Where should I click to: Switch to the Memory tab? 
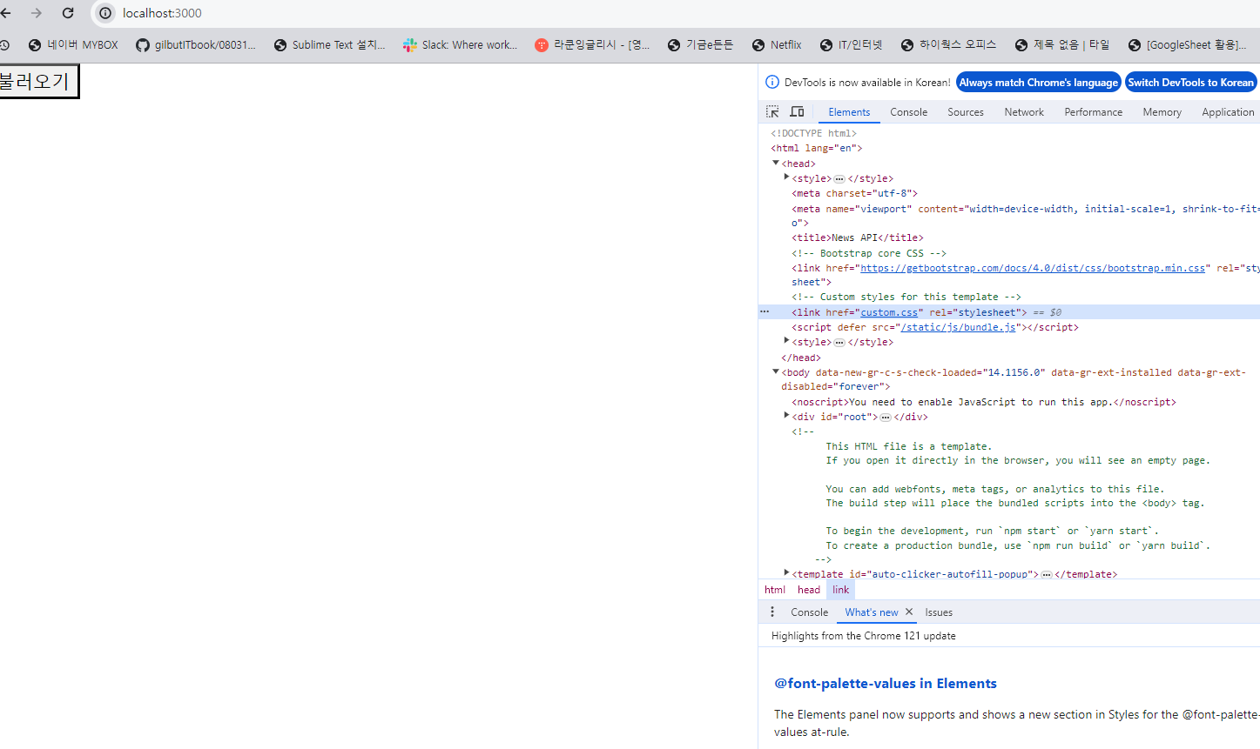click(x=1162, y=112)
